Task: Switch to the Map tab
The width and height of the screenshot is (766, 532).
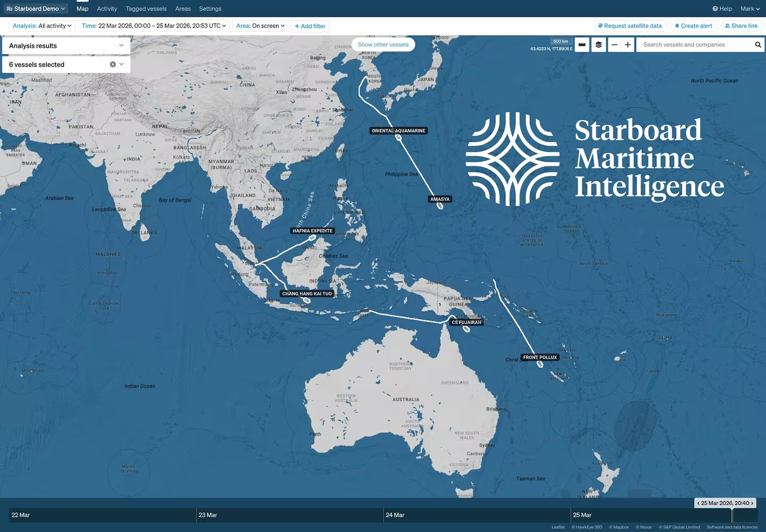Action: pos(82,9)
